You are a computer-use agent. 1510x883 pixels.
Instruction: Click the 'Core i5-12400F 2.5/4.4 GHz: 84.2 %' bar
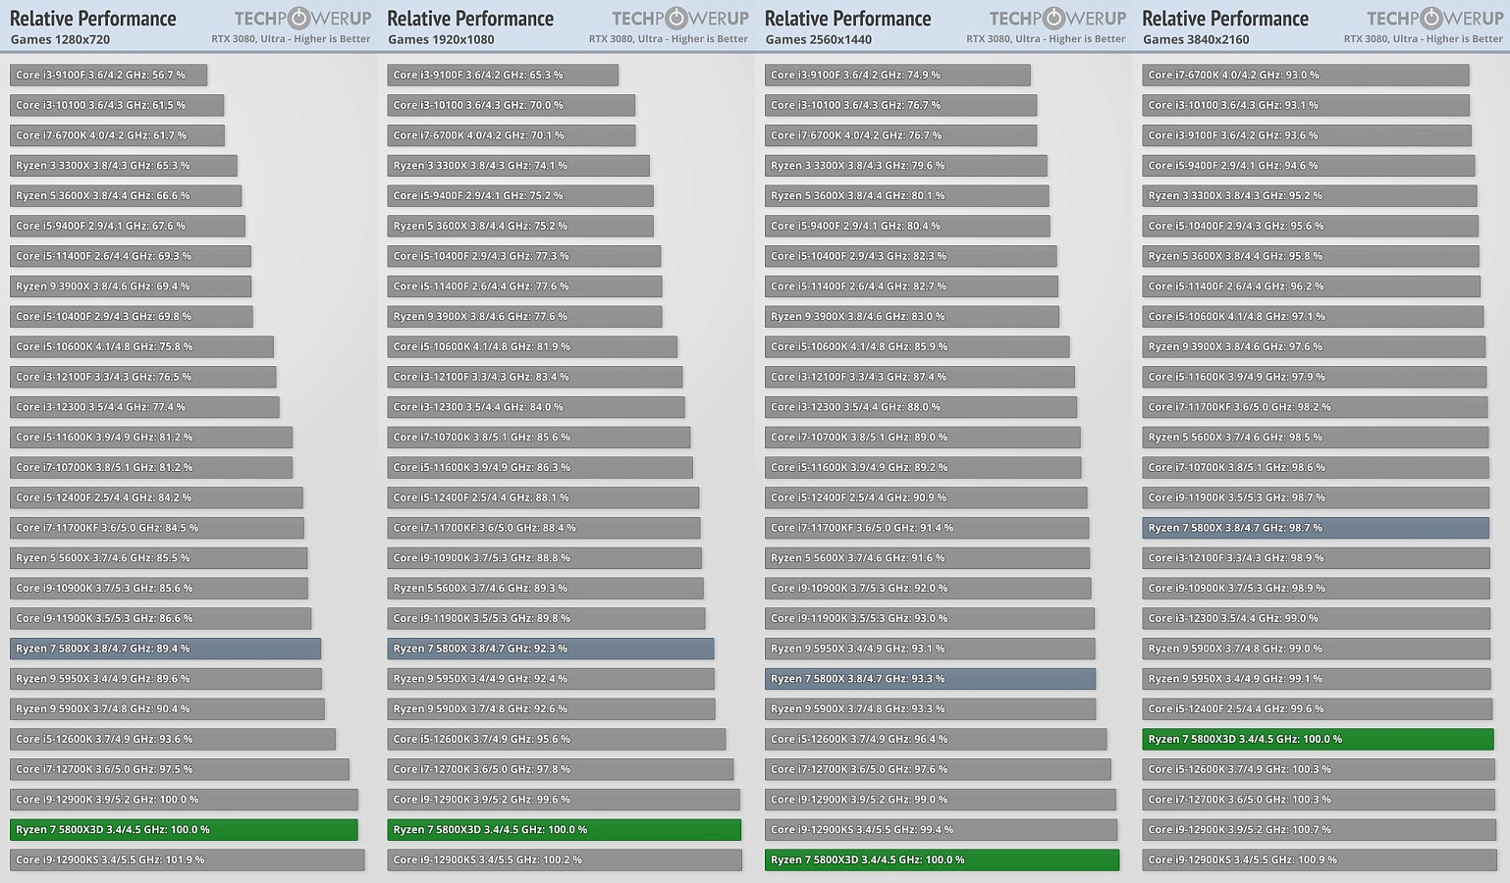[156, 497]
